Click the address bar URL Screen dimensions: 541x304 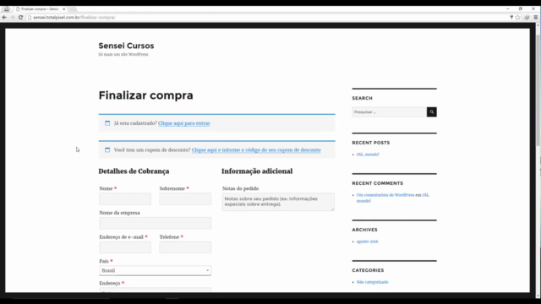tap(74, 17)
